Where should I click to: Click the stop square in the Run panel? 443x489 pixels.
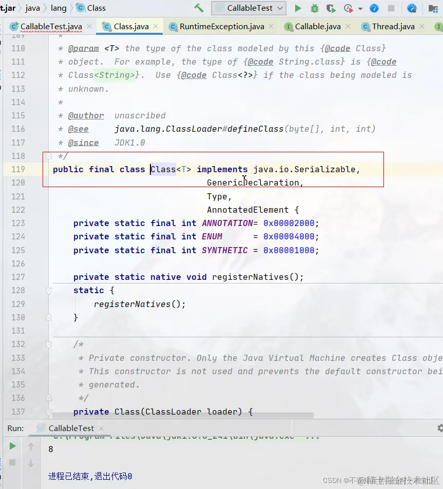point(12,462)
